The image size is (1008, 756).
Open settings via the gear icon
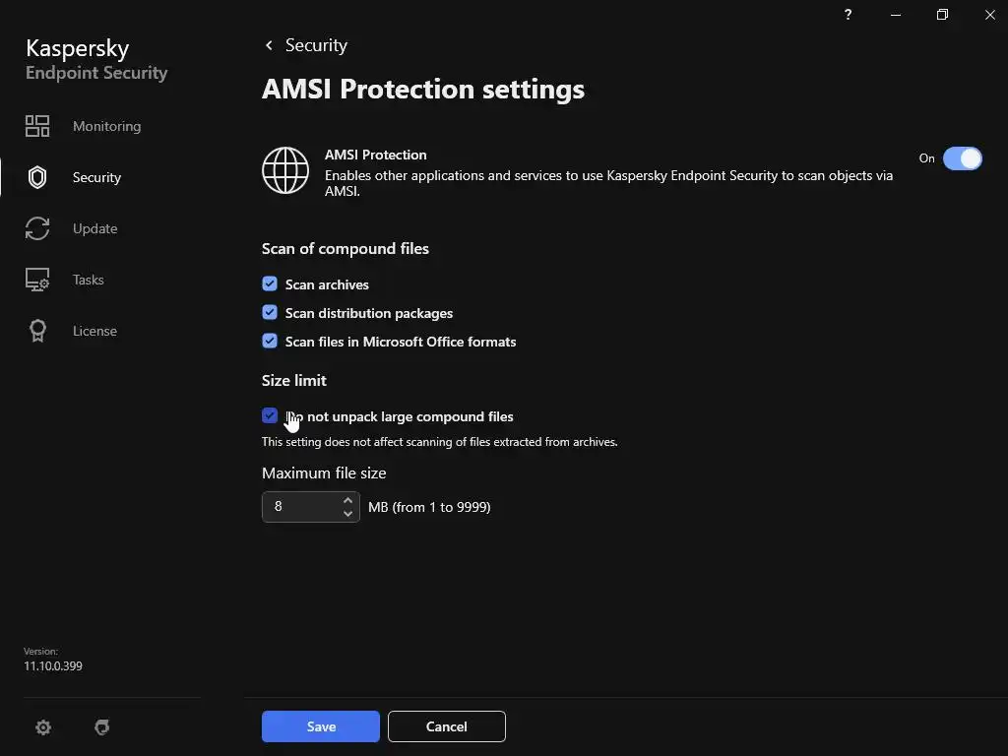coord(43,727)
